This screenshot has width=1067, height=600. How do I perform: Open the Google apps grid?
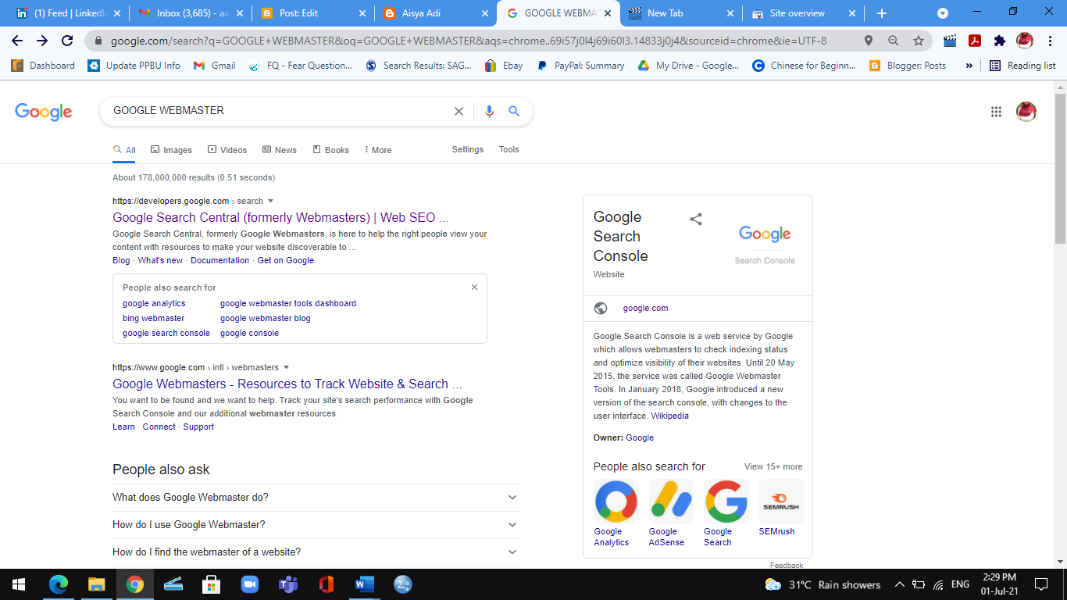(996, 112)
